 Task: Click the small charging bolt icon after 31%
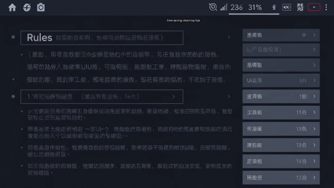click(274, 8)
